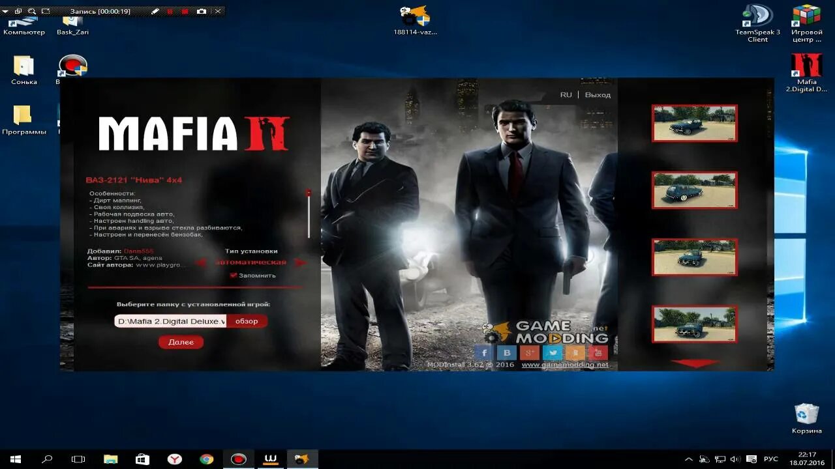Open Odnoklassniki social link in installer
The width and height of the screenshot is (835, 469).
[x=575, y=353]
